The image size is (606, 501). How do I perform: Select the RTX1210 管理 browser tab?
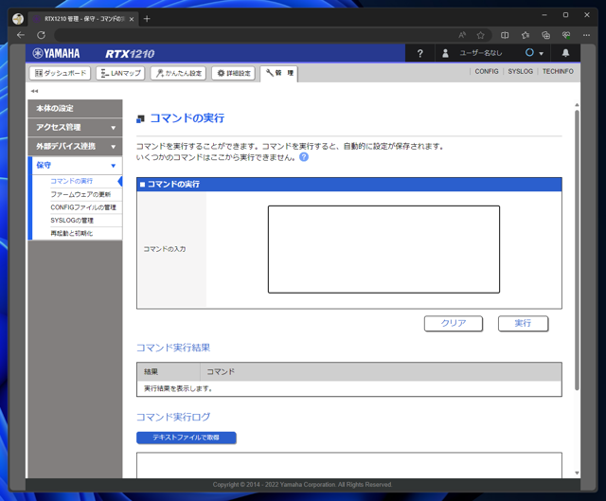pos(83,19)
